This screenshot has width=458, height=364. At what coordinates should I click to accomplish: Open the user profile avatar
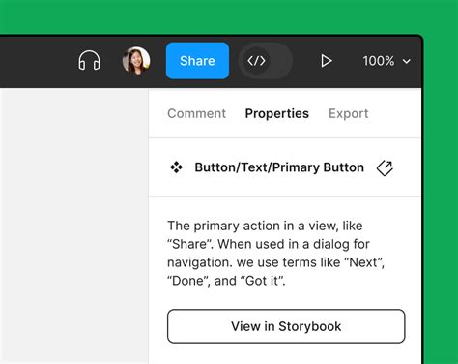pos(136,61)
